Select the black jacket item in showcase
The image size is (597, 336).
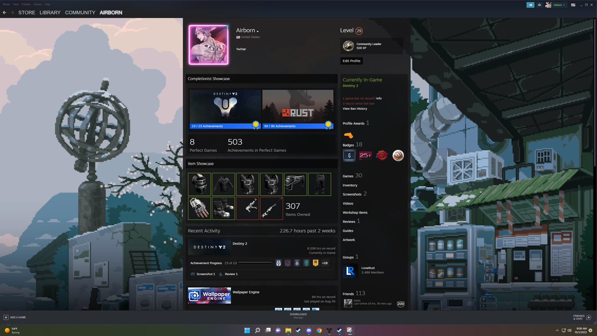pyautogui.click(x=223, y=184)
